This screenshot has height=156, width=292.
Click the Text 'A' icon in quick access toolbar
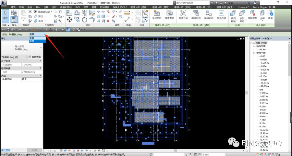51,30
